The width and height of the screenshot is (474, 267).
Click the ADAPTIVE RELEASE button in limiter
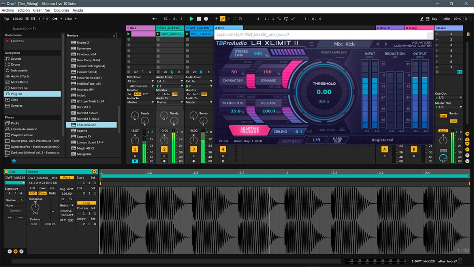pos(249,131)
